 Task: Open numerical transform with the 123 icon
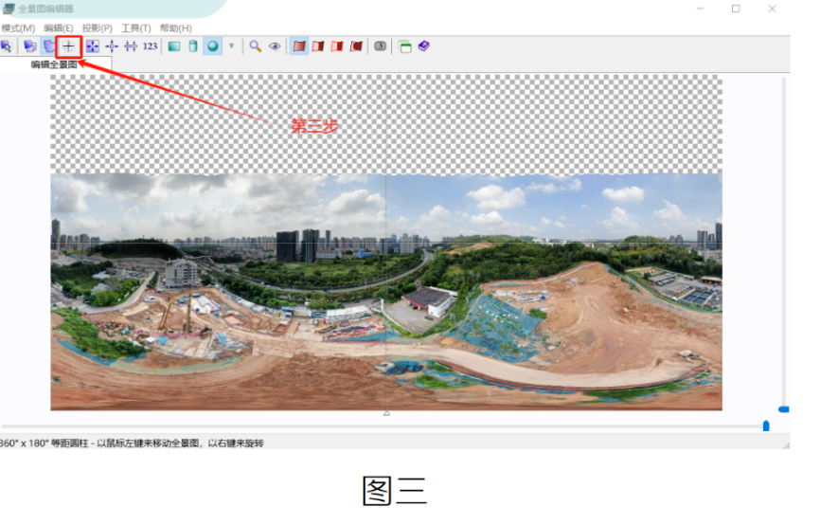tap(151, 46)
